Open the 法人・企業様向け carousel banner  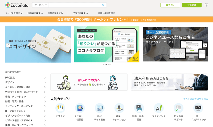[x=175, y=44]
